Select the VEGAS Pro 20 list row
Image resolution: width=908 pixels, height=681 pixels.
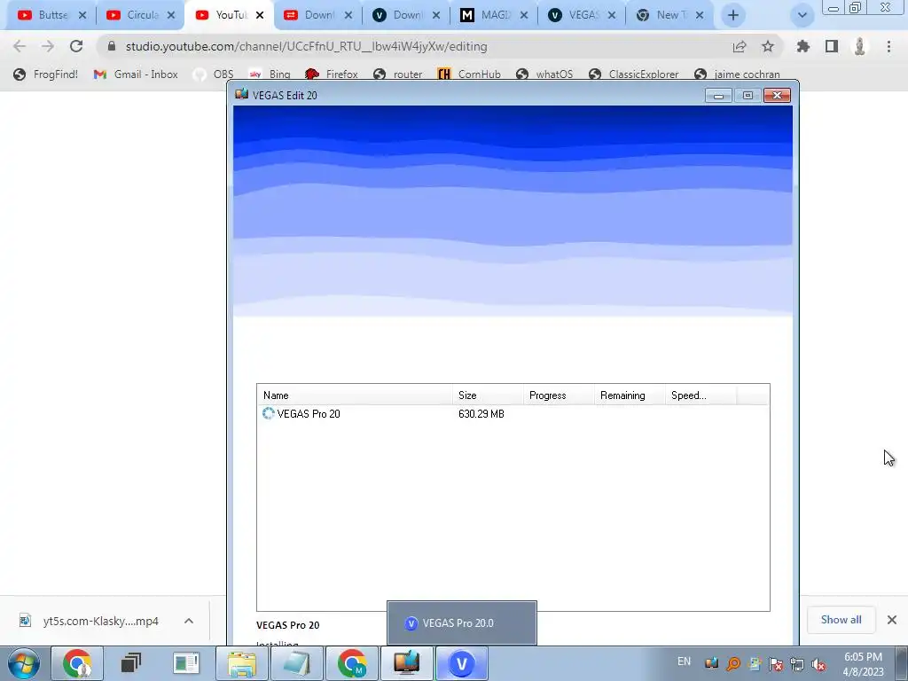click(x=513, y=413)
